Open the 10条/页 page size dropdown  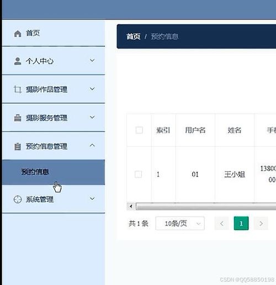(x=180, y=224)
